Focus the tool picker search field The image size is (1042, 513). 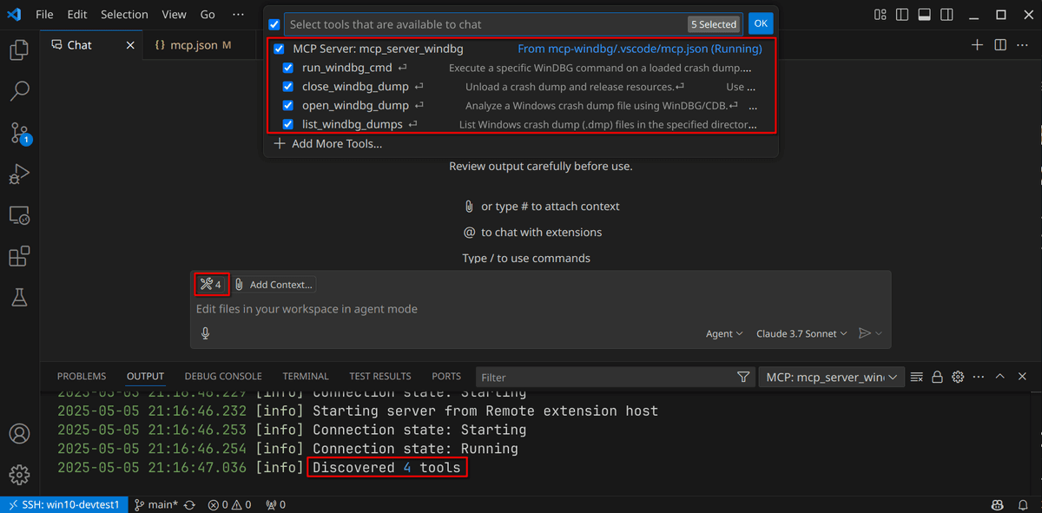[514, 24]
